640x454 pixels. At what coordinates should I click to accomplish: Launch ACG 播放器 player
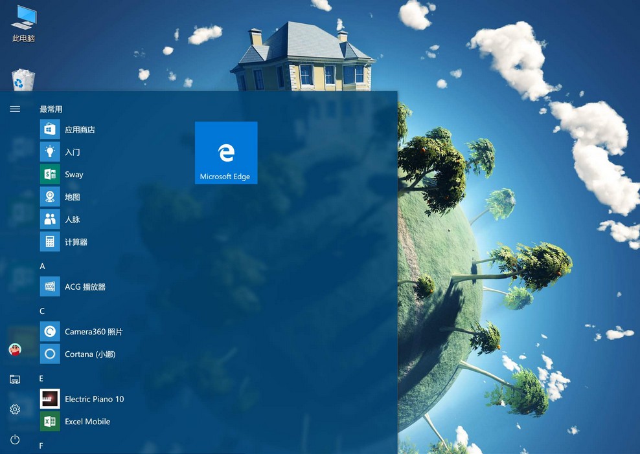click(x=50, y=286)
